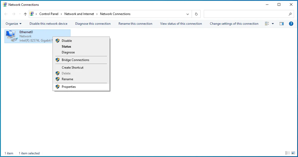This screenshot has width=298, height=157.
Task: Click the Network Connections title bar icon
Action: (x=5, y=4)
